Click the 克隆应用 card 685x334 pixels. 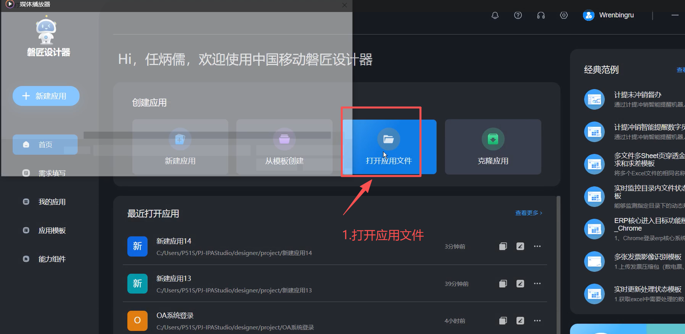493,147
